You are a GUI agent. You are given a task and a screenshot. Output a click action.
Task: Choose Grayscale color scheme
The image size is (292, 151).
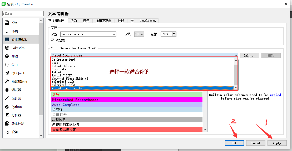coord(142,69)
